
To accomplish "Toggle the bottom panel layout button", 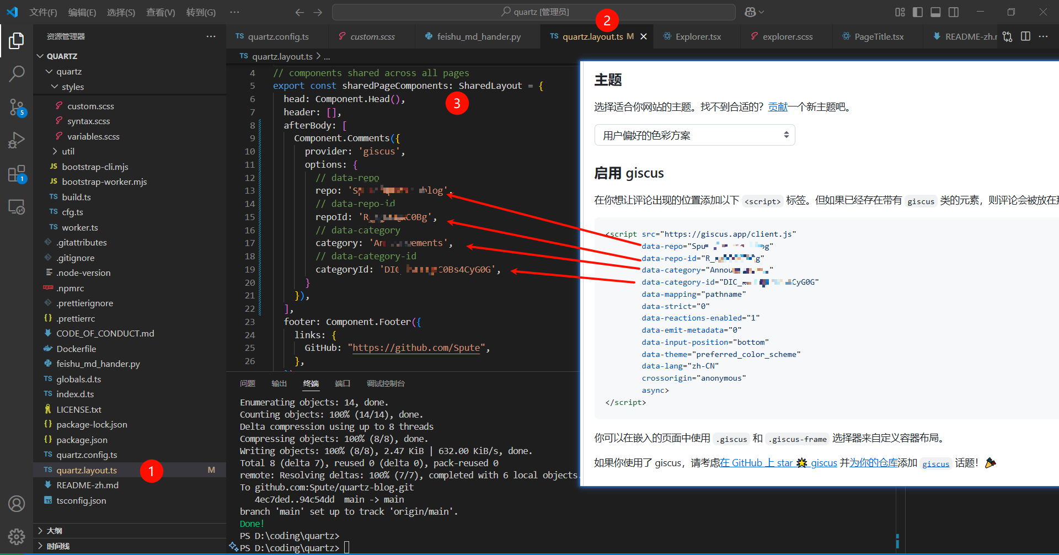I will 935,12.
